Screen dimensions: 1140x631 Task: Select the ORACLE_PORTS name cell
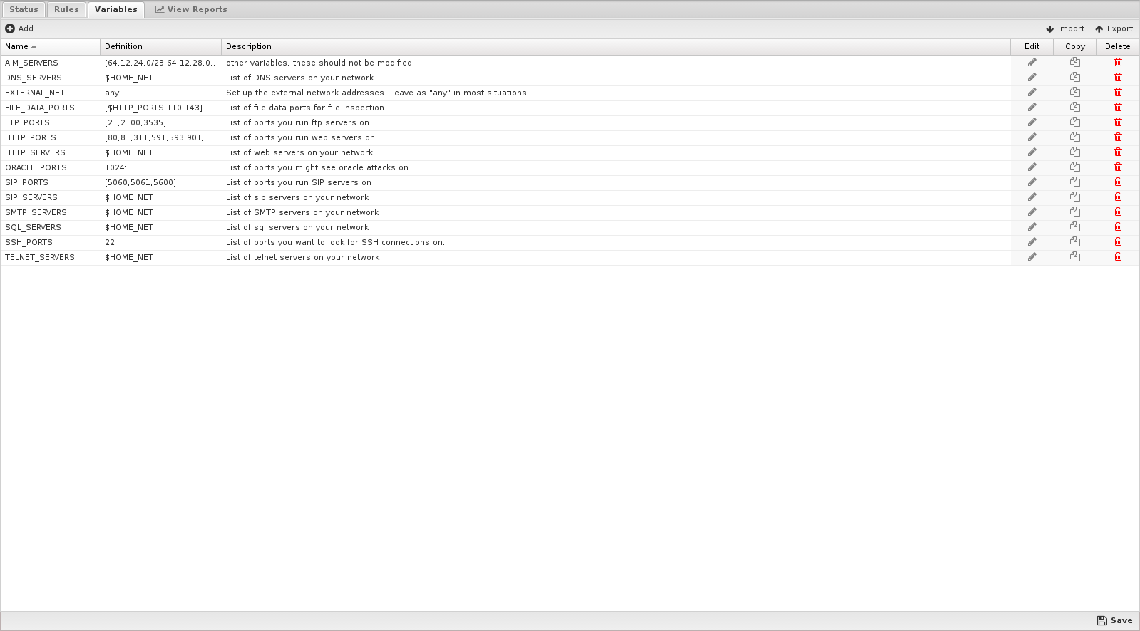50,167
